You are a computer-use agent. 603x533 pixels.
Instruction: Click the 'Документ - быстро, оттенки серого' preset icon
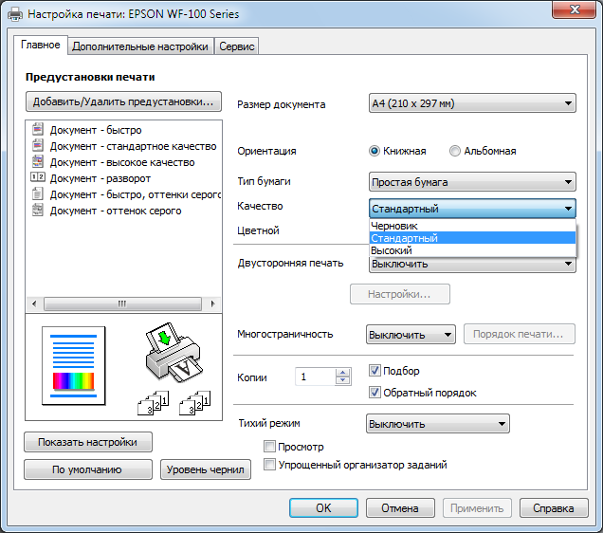37,193
